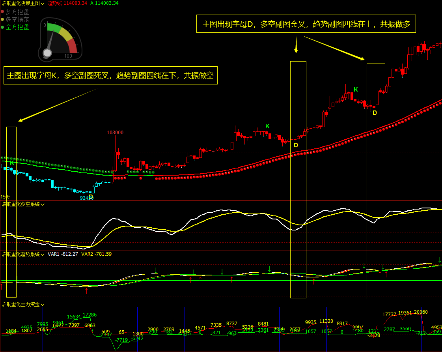This screenshot has height=352, width=442.
Task: Expand the 启航量化主力资金 dropdown chevron
Action: point(43,305)
